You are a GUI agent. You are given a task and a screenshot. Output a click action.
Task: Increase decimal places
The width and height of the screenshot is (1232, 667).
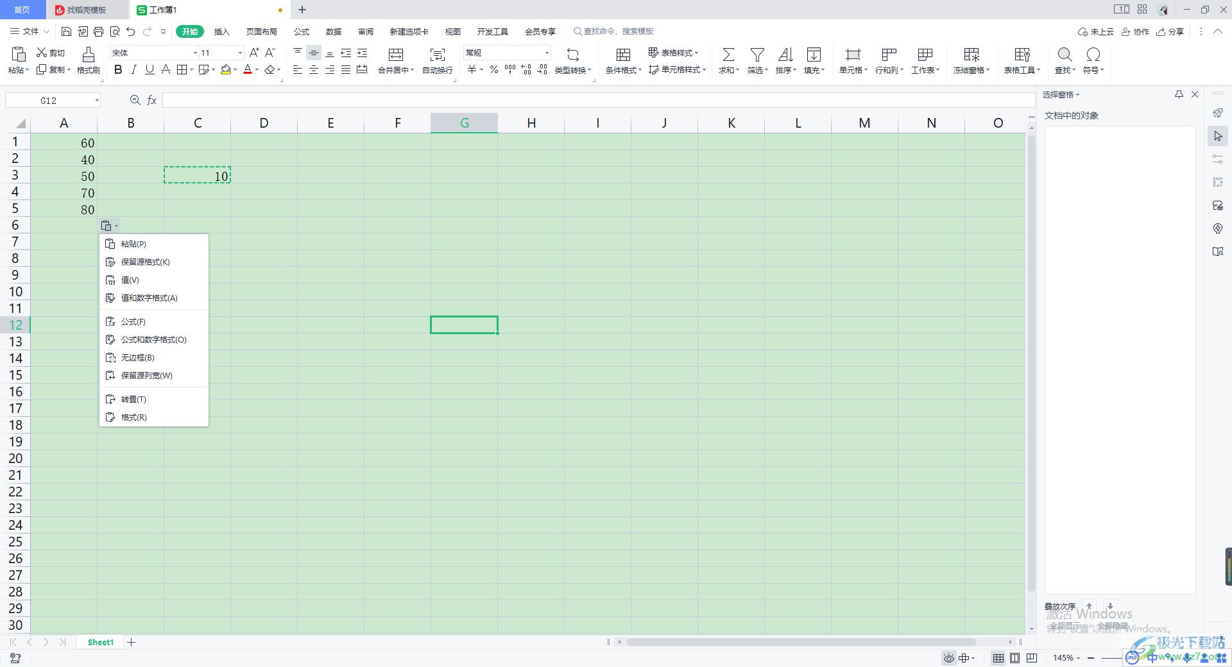tap(526, 70)
